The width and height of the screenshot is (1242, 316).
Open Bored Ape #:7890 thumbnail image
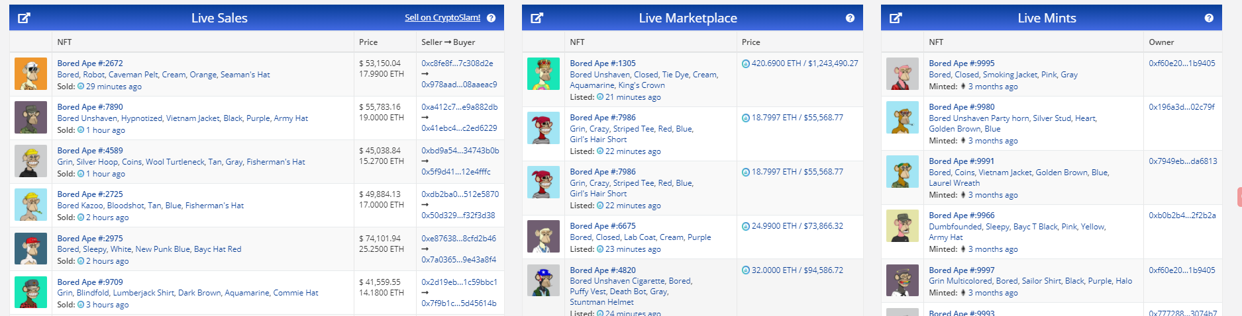click(x=30, y=117)
